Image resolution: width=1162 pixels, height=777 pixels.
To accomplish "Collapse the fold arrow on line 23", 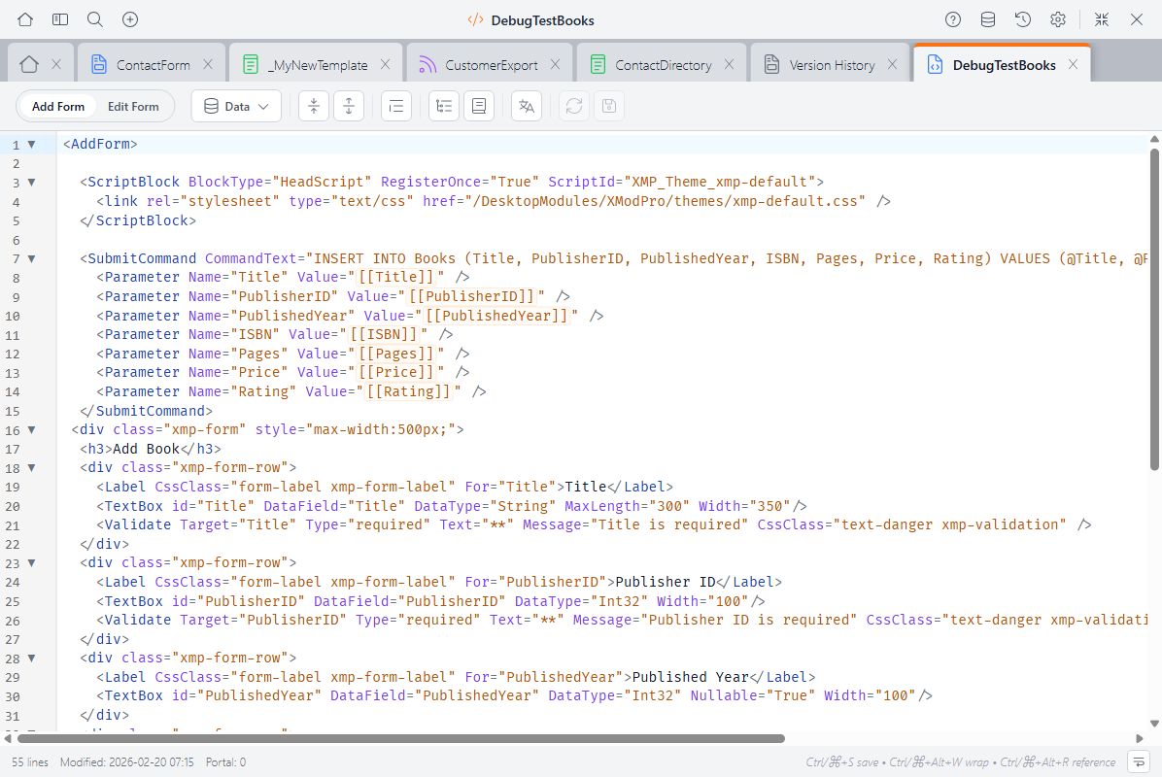I will pyautogui.click(x=31, y=563).
